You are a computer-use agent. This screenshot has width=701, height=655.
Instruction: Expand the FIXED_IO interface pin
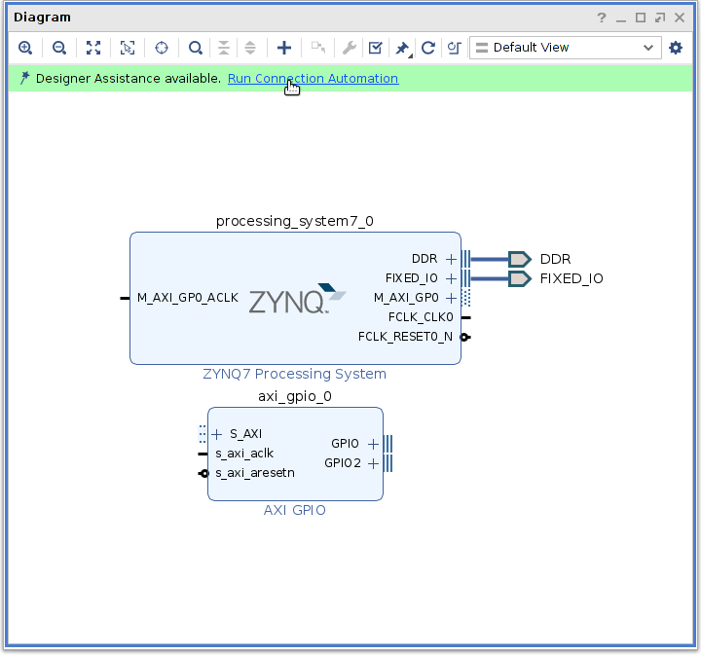451,278
